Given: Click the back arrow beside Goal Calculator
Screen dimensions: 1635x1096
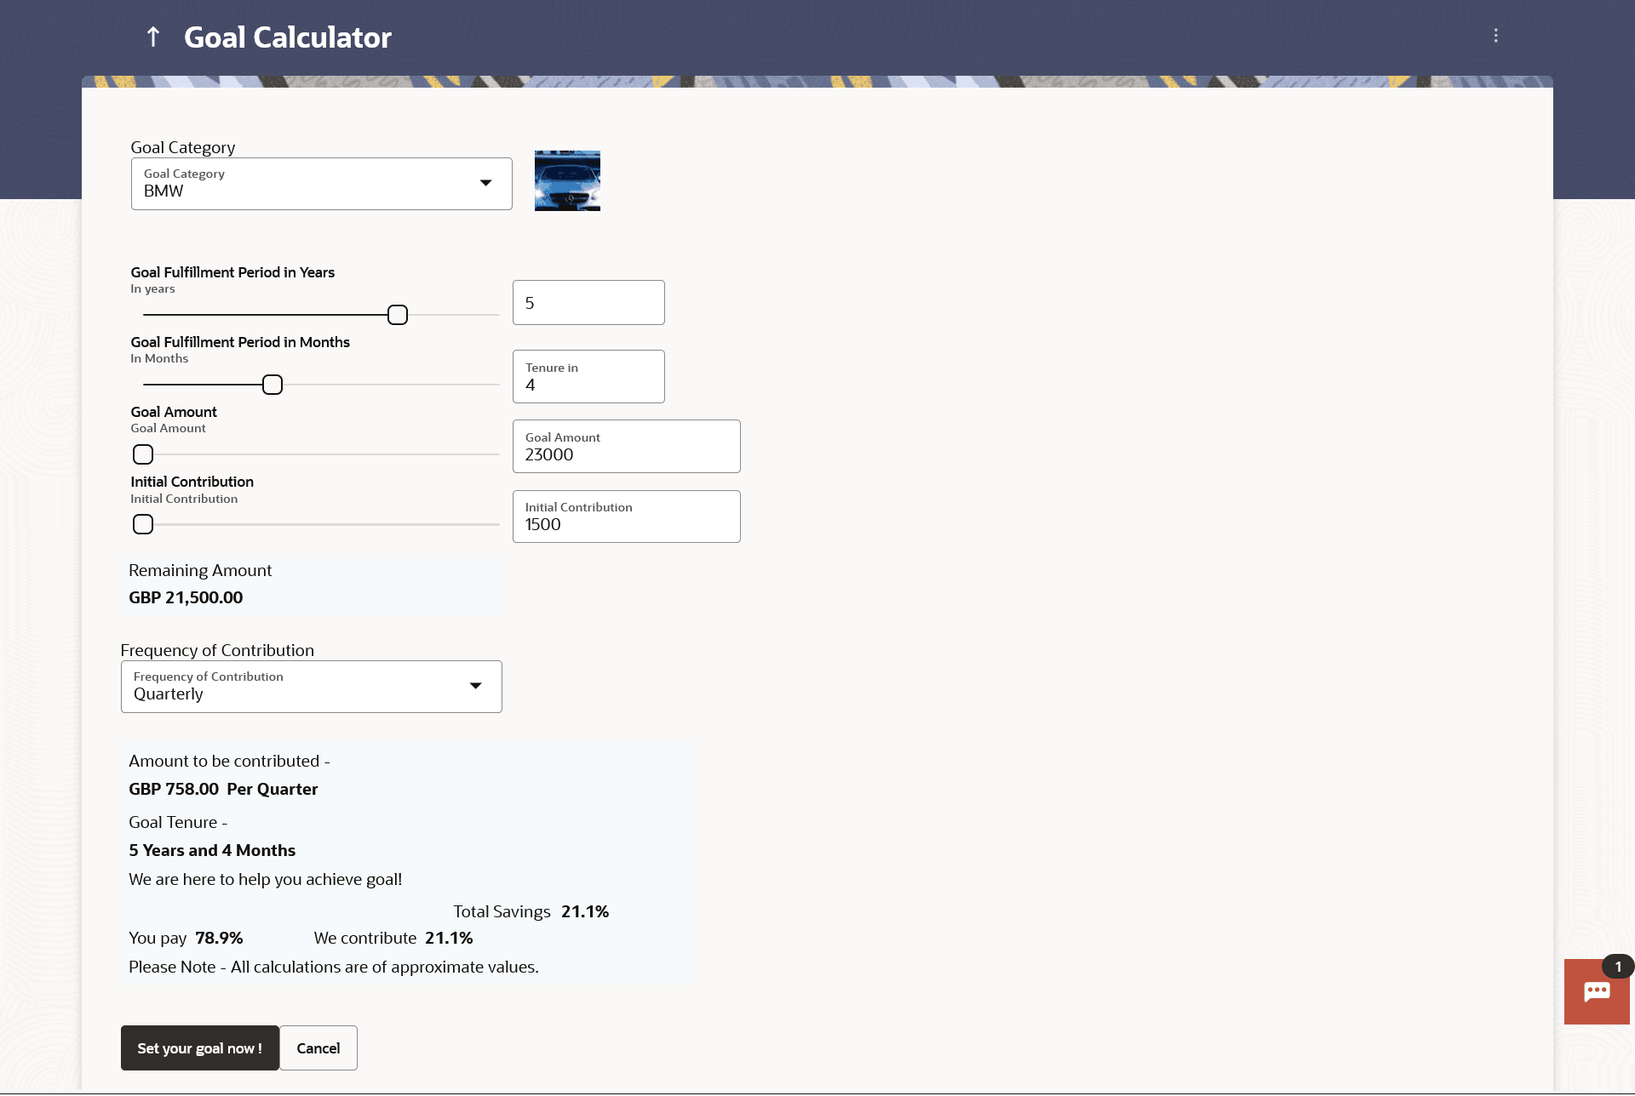Looking at the screenshot, I should [153, 37].
